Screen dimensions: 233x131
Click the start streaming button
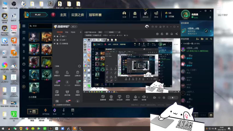173,98
